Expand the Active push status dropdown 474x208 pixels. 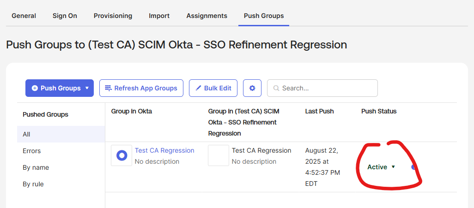381,167
